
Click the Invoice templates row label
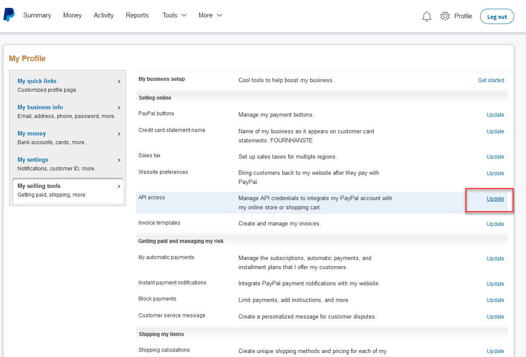coord(159,223)
